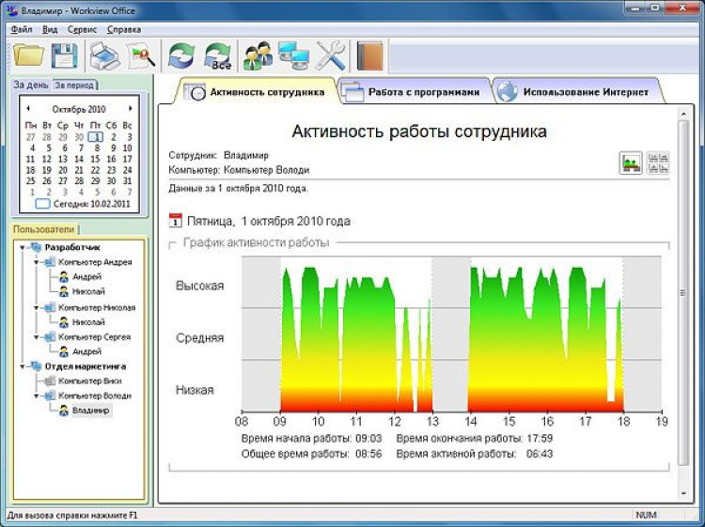
Task: Click user icon of Владимир
Action: click(x=64, y=411)
